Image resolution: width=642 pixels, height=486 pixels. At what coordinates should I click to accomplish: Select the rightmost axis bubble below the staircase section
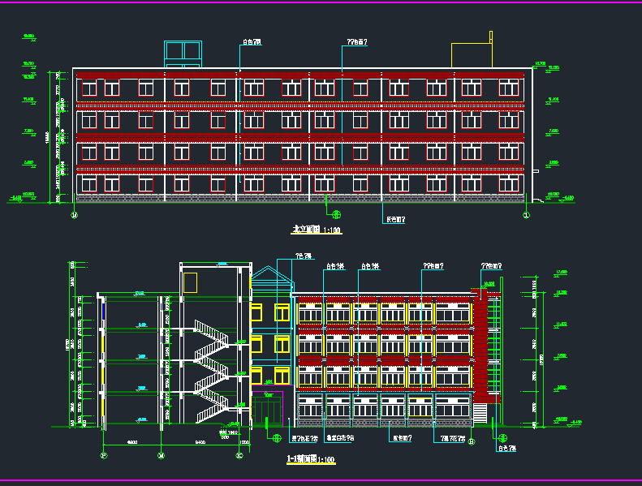pos(239,456)
